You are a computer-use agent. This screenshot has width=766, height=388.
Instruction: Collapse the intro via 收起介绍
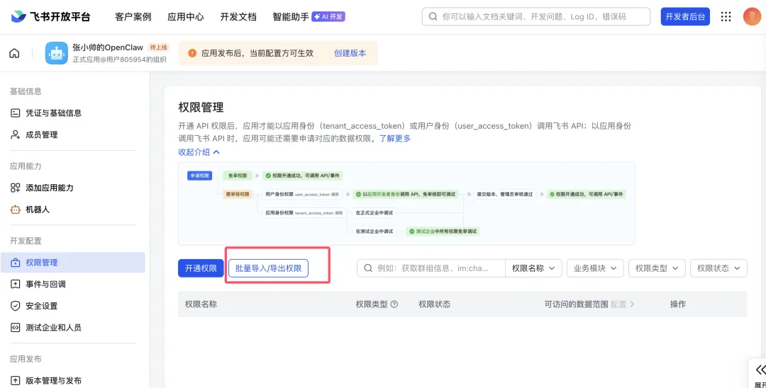pyautogui.click(x=199, y=152)
